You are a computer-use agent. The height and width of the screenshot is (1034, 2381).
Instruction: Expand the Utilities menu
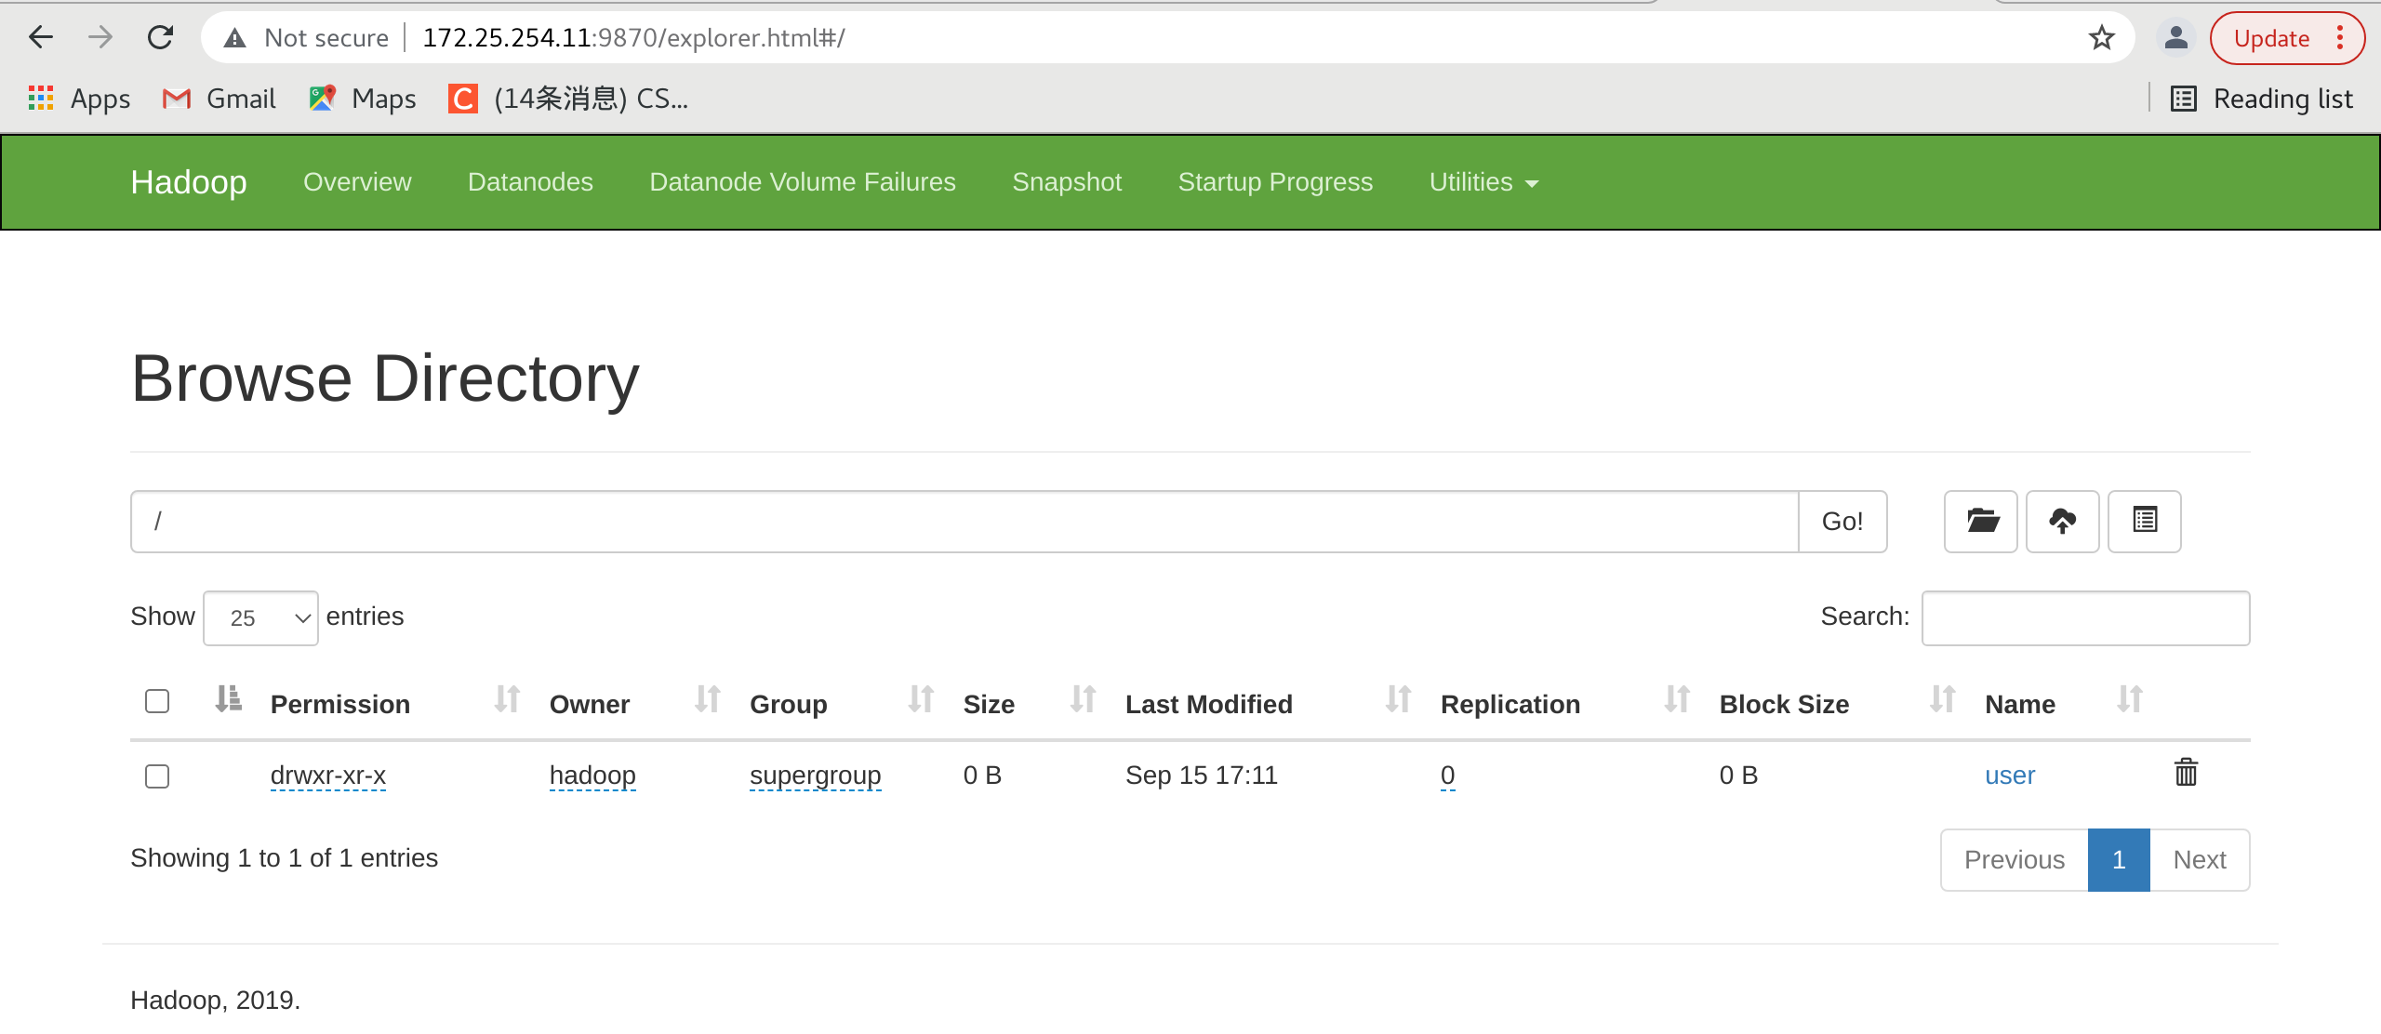tap(1483, 182)
